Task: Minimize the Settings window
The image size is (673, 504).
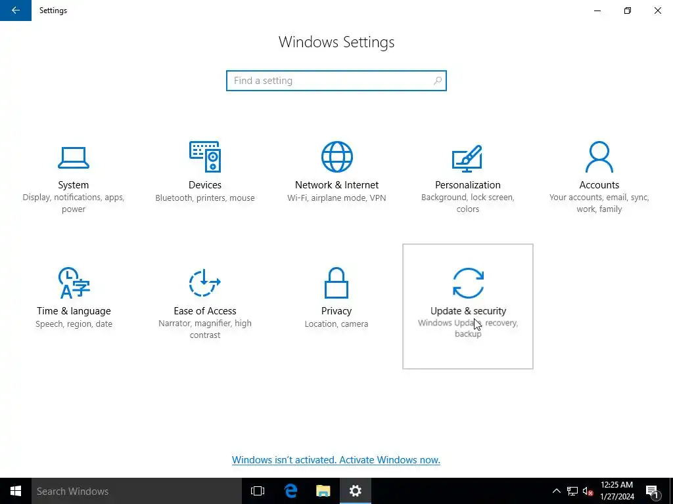Action: click(597, 10)
